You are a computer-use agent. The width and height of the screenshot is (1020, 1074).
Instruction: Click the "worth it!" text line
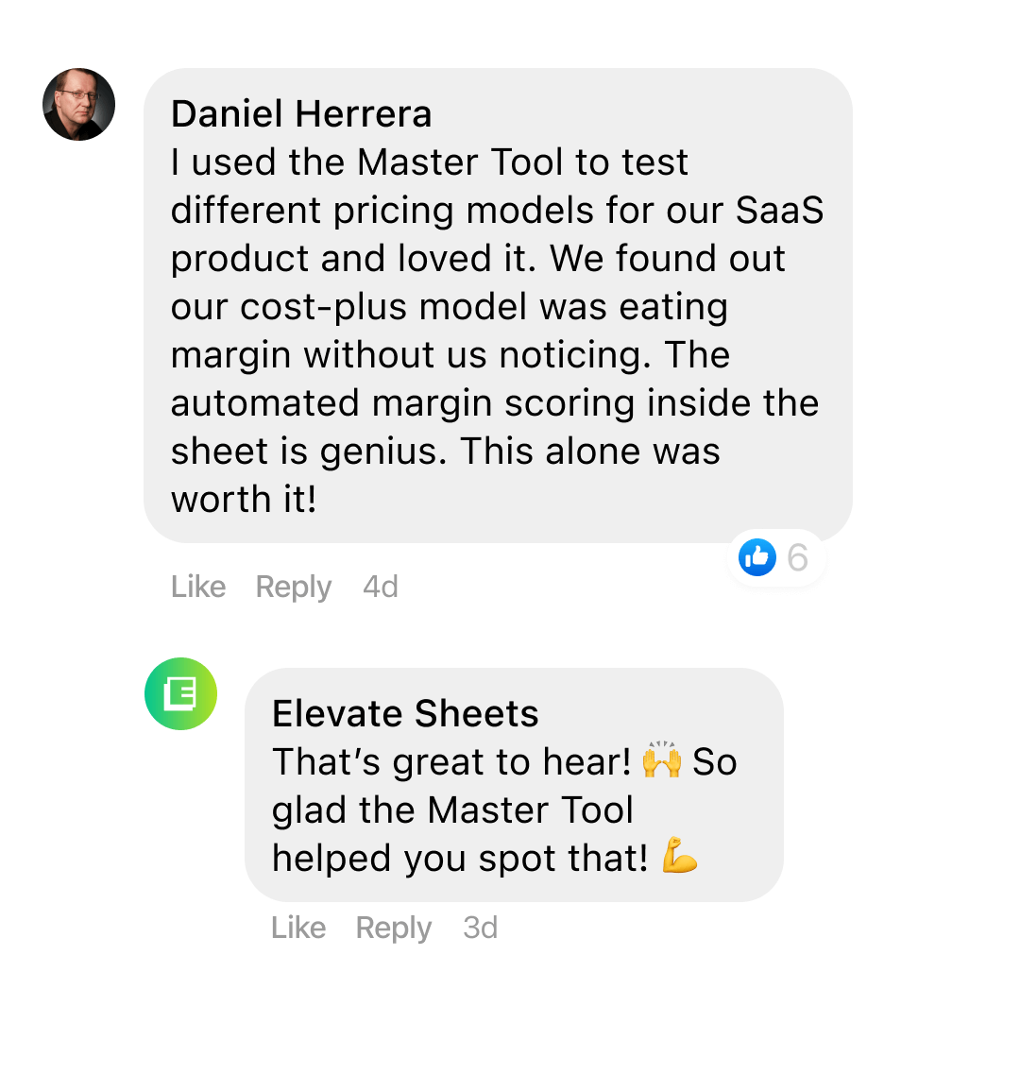[244, 500]
